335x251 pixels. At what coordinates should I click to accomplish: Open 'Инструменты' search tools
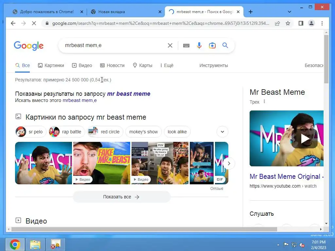click(214, 65)
